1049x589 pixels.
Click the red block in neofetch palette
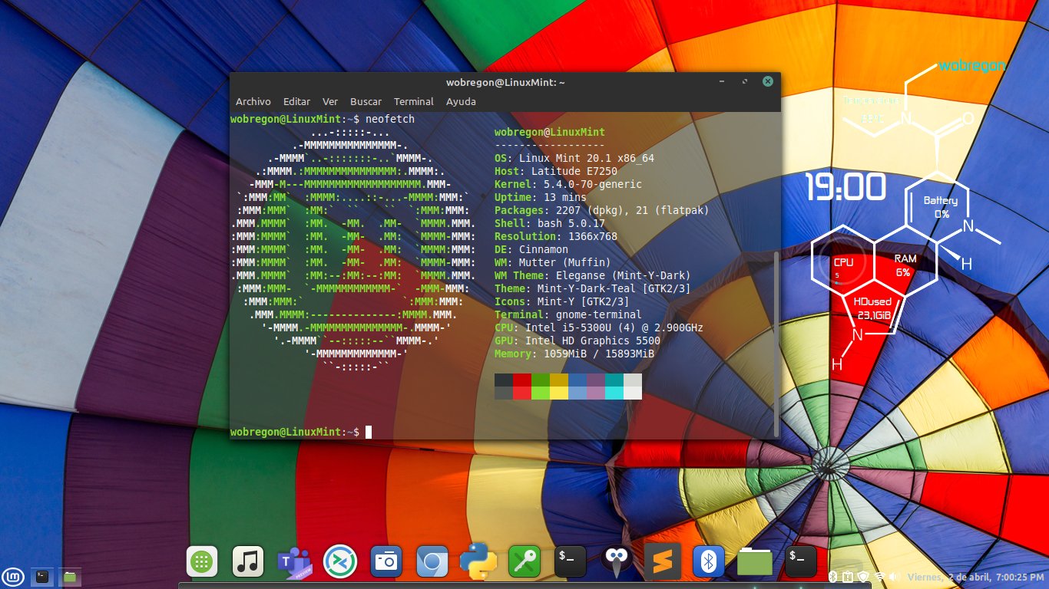pyautogui.click(x=522, y=380)
